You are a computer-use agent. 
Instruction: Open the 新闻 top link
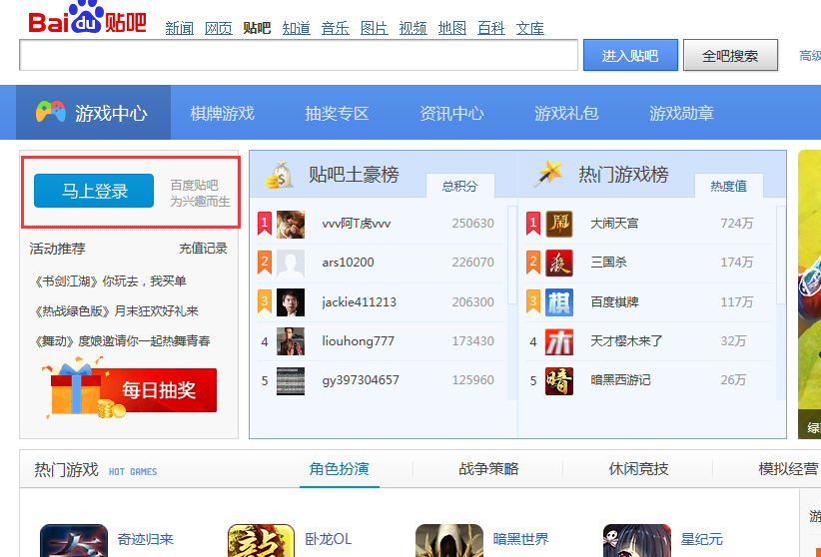pyautogui.click(x=180, y=28)
